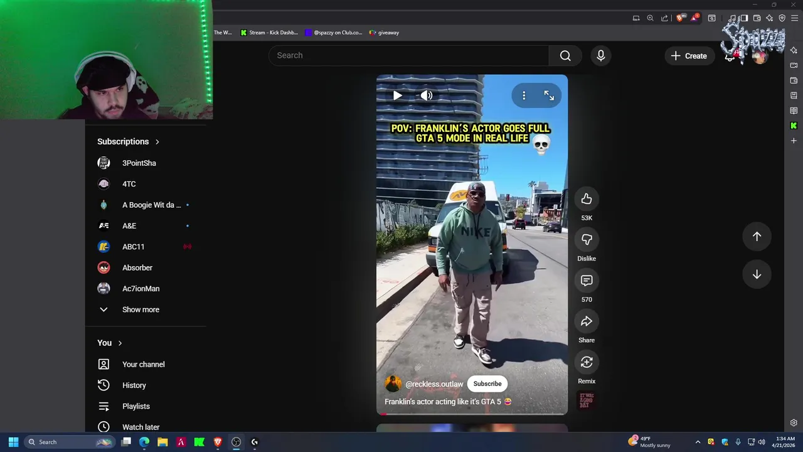Open File Explorer from taskbar
Image resolution: width=803 pixels, height=452 pixels.
(x=162, y=442)
